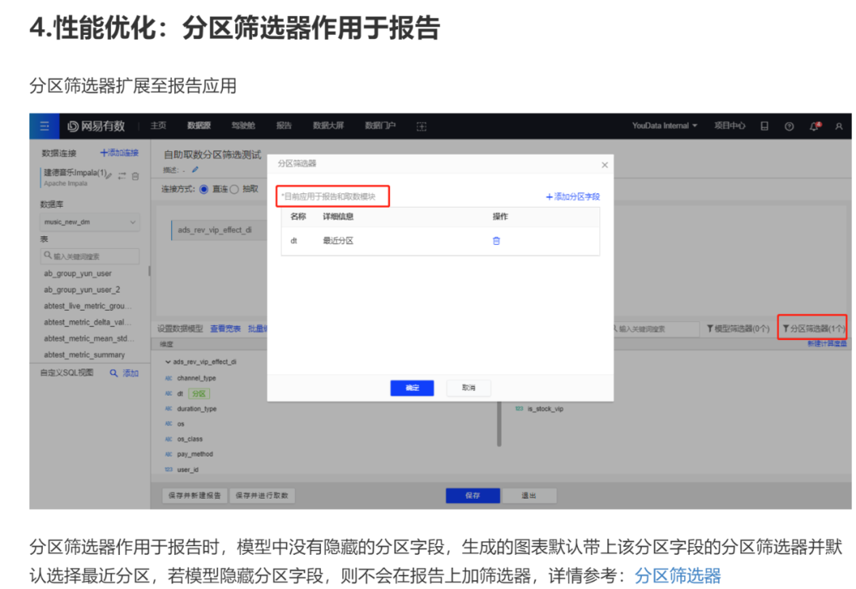Open 模型筛选器(0个)
The height and width of the screenshot is (589, 856).
(738, 329)
